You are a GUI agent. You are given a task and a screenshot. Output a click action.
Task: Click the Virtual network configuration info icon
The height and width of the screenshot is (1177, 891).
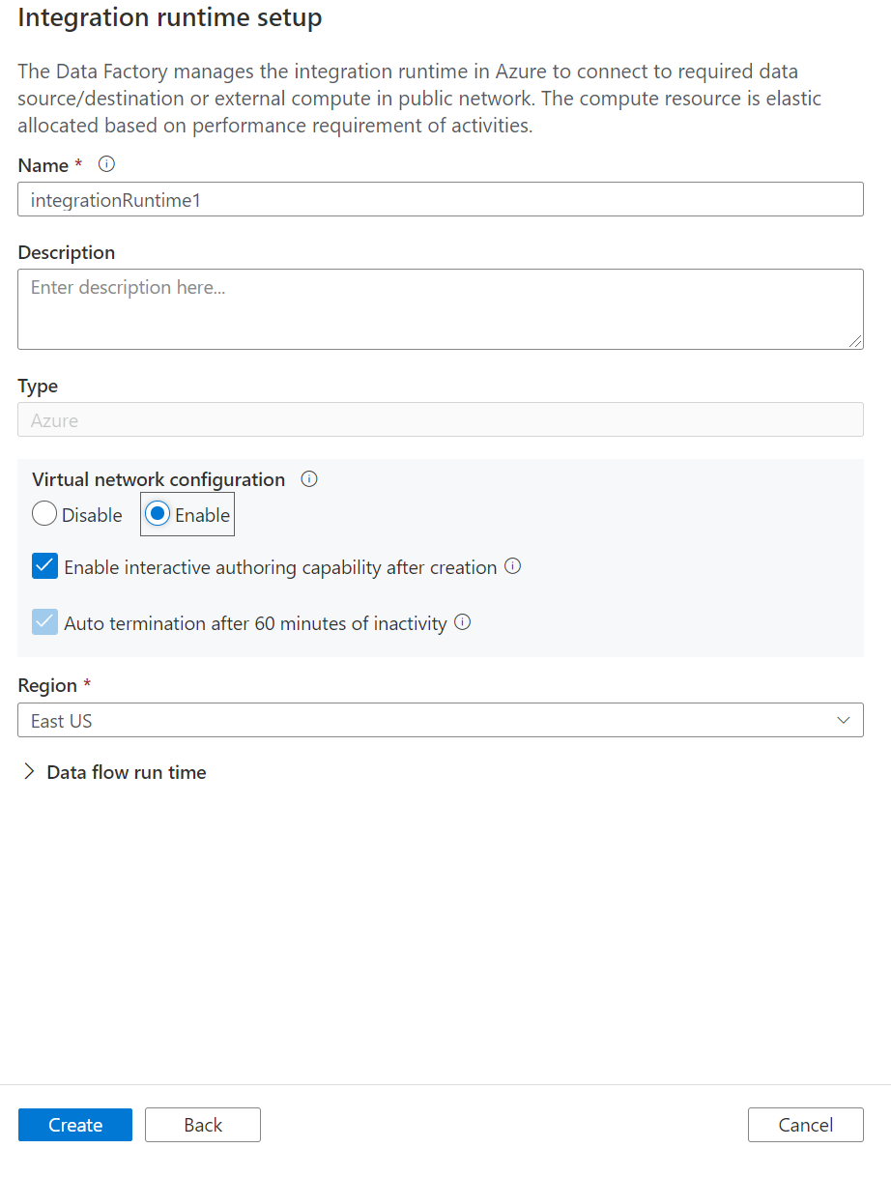tap(309, 479)
